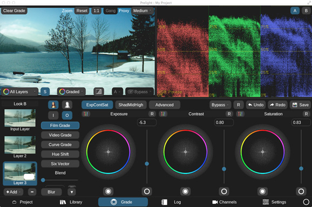Open the Channels section
Screen dimensions: 312x207
point(225,202)
